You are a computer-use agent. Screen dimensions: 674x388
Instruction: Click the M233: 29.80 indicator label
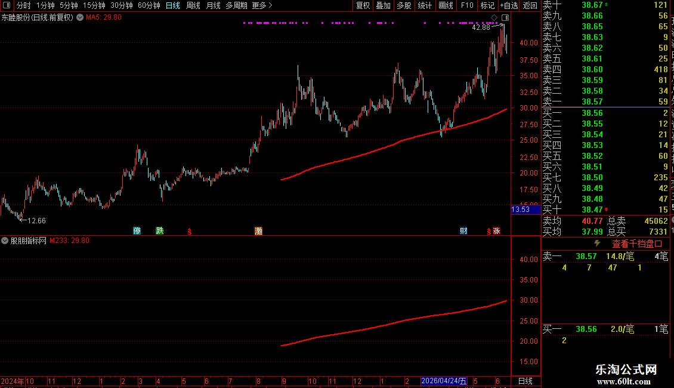69,241
